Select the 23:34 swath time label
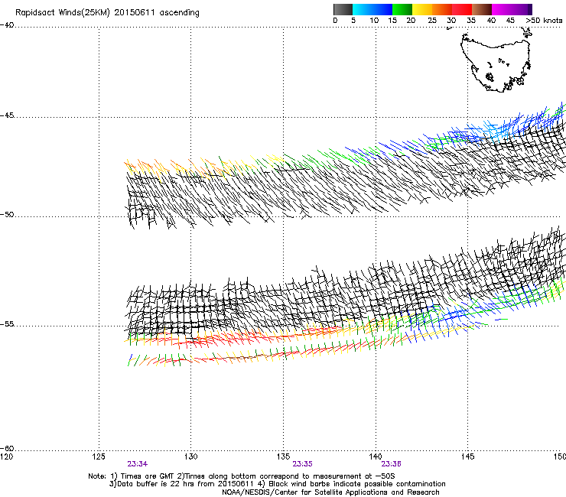 tap(138, 464)
